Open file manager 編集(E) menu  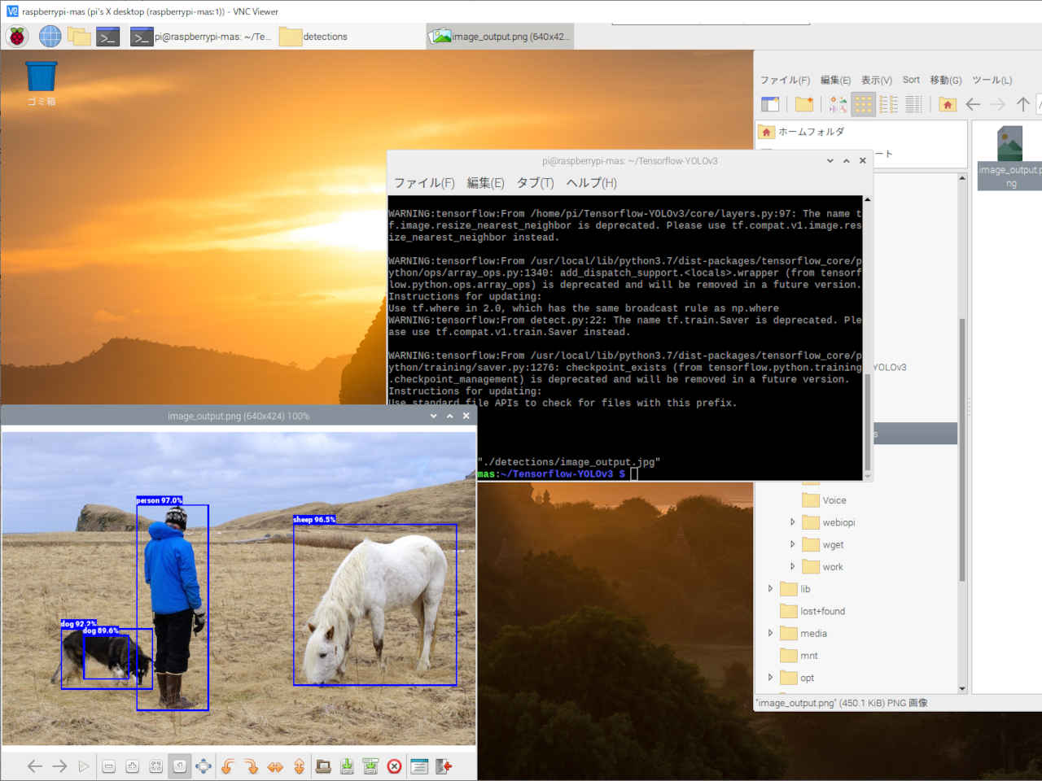[x=835, y=80]
